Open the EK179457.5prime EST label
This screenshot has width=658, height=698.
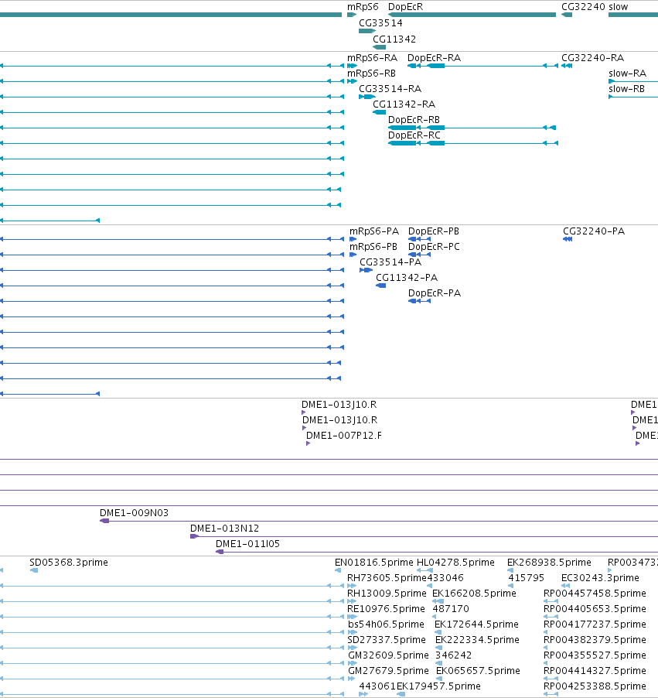(438, 686)
